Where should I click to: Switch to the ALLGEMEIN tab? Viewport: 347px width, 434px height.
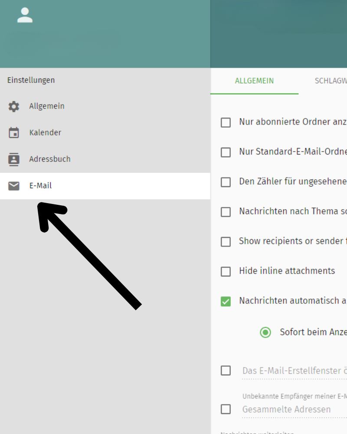click(x=254, y=81)
